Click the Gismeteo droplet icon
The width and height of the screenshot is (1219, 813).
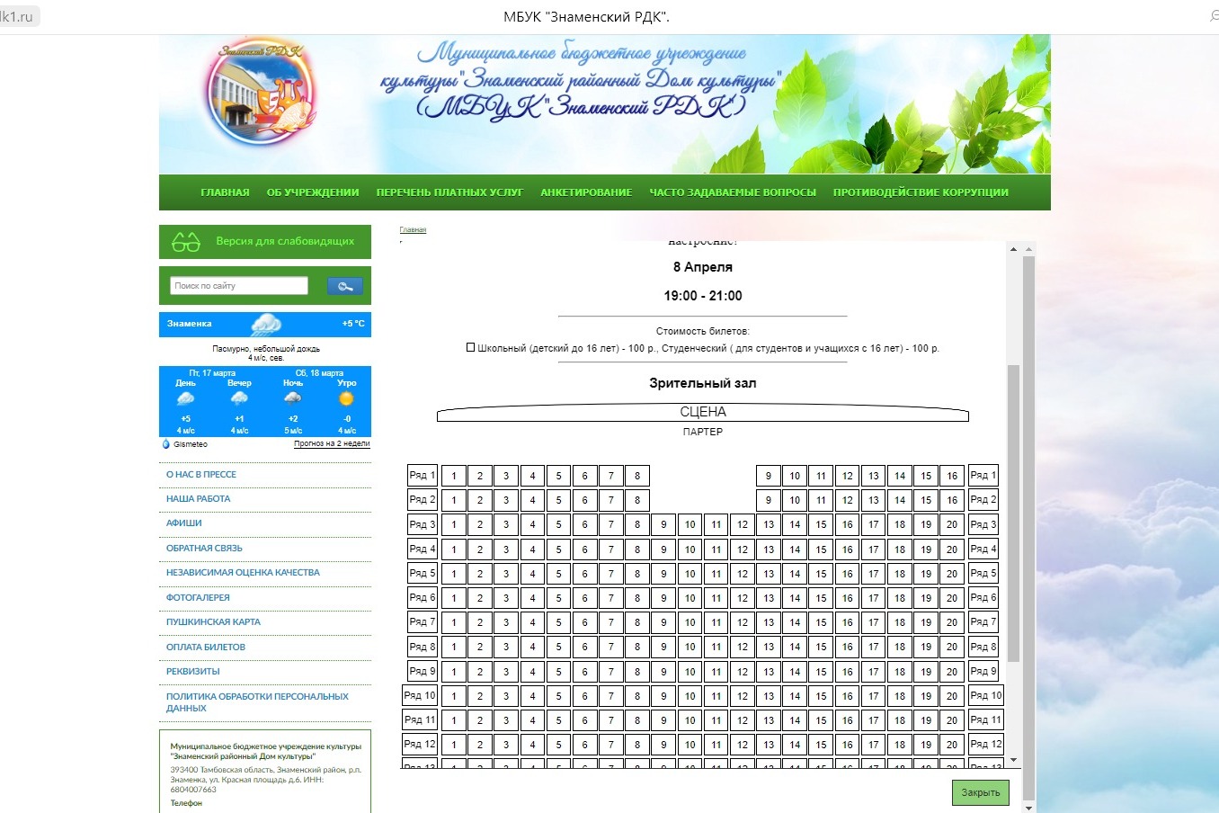point(165,444)
